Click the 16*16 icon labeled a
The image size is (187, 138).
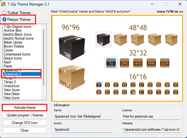coord(99,92)
